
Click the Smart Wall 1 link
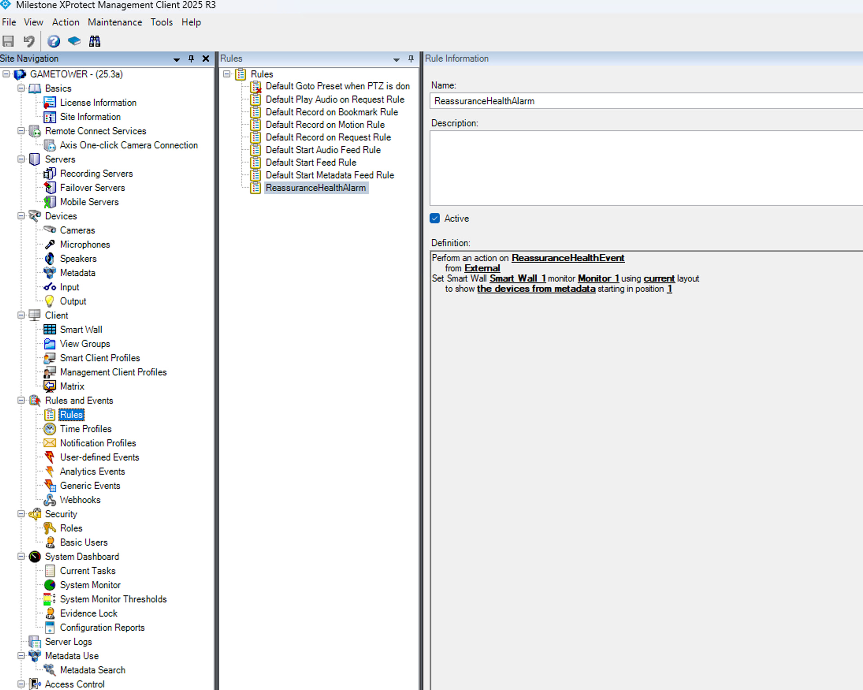point(517,278)
